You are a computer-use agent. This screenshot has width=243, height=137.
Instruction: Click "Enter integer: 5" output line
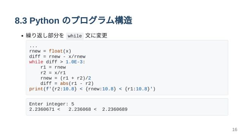point(52,104)
